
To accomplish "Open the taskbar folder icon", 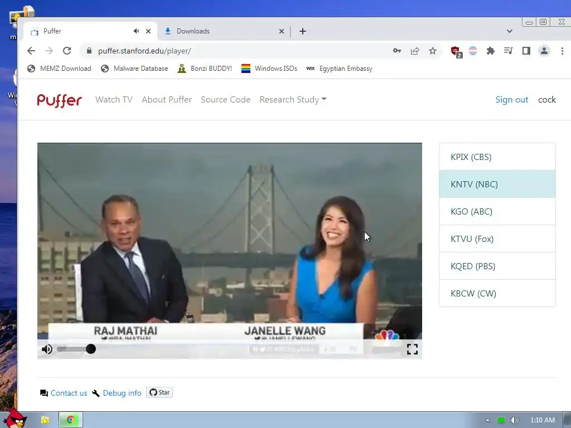I will click(x=45, y=420).
